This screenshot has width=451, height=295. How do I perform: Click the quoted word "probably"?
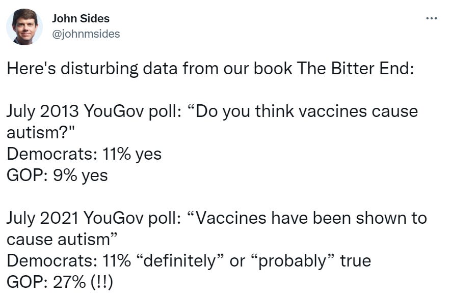pyautogui.click(x=292, y=261)
